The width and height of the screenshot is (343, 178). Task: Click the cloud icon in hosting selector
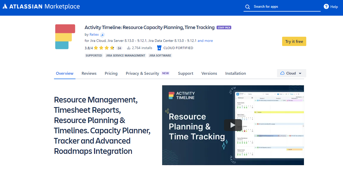pyautogui.click(x=283, y=73)
